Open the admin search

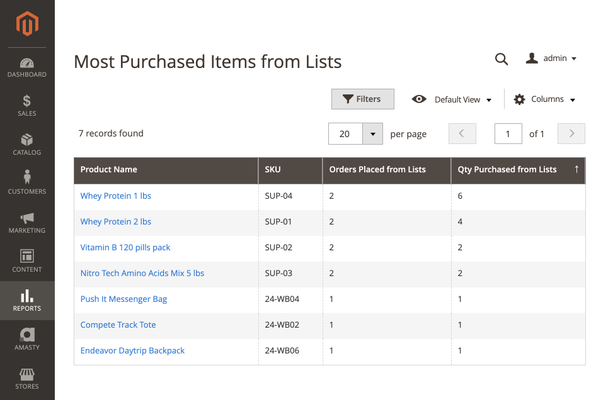coord(501,58)
